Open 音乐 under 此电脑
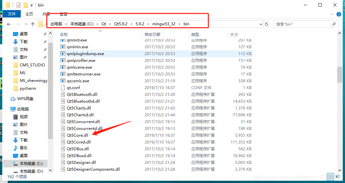 [x=24, y=148]
